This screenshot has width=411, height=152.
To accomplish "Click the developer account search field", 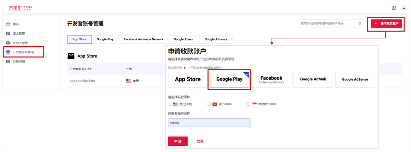I will click(x=331, y=24).
